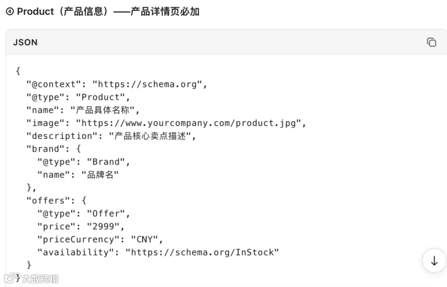Click the circled number four icon
Viewport: 447px width, 287px height.
(x=10, y=11)
